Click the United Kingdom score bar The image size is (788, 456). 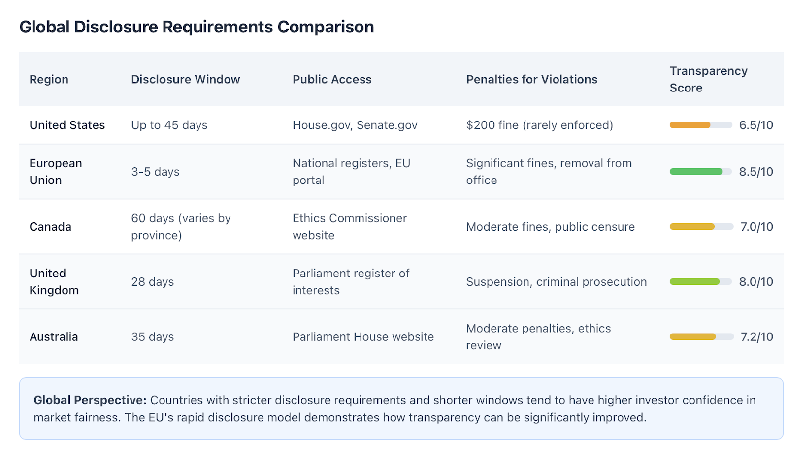coord(700,282)
